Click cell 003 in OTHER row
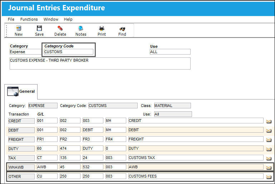Viewport: 275px width, 184px height. pos(116,176)
